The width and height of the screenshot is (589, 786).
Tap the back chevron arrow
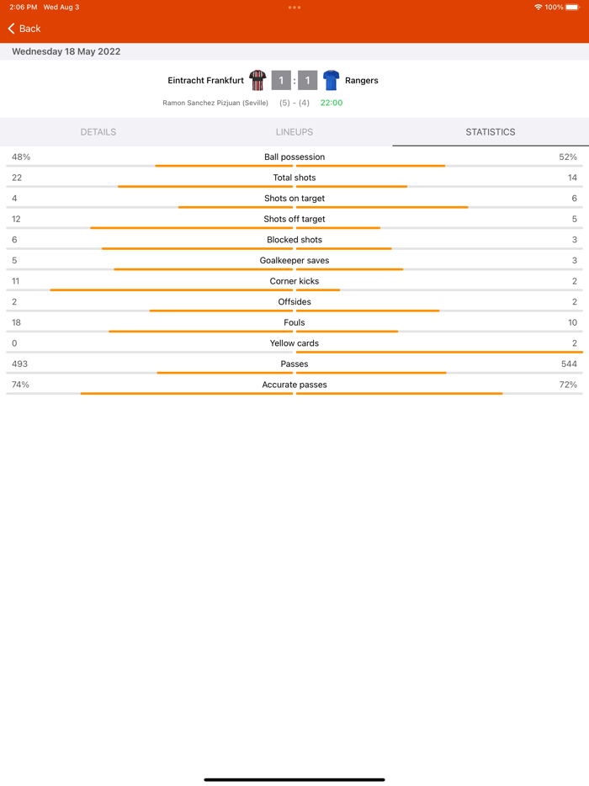tap(9, 28)
